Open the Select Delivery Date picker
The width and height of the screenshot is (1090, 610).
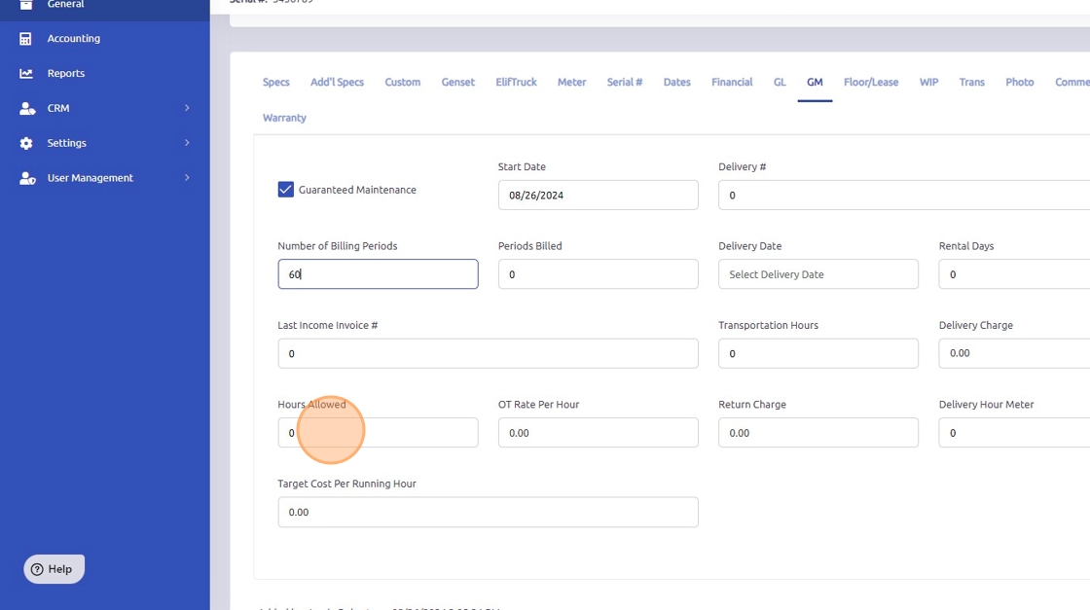pyautogui.click(x=817, y=274)
